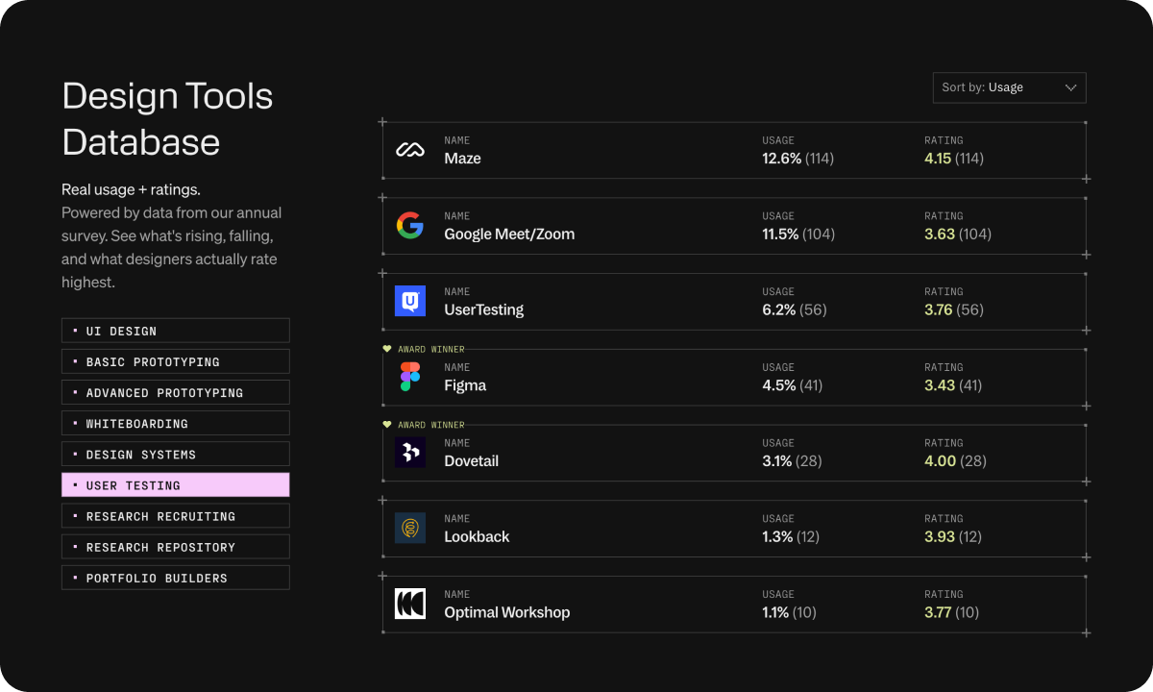
Task: Open the Advanced Prototyping category
Action: pos(175,392)
